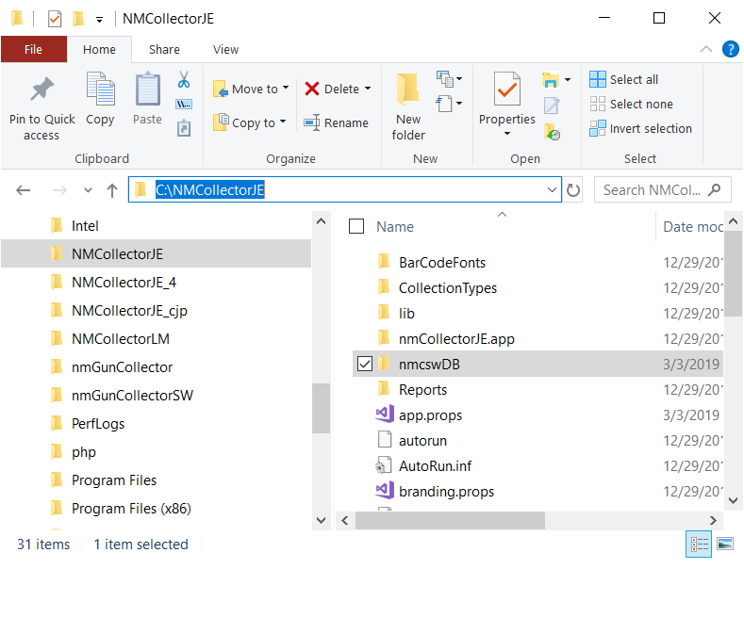The height and width of the screenshot is (618, 744).
Task: Click the file list scroll right arrow
Action: pyautogui.click(x=713, y=520)
